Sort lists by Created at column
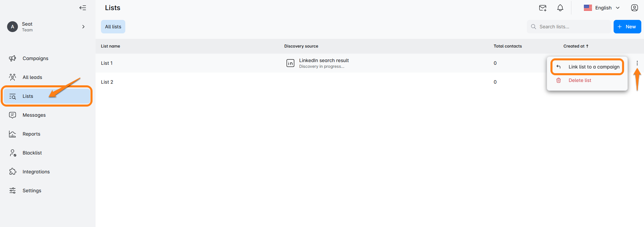The width and height of the screenshot is (644, 227). pyautogui.click(x=575, y=46)
